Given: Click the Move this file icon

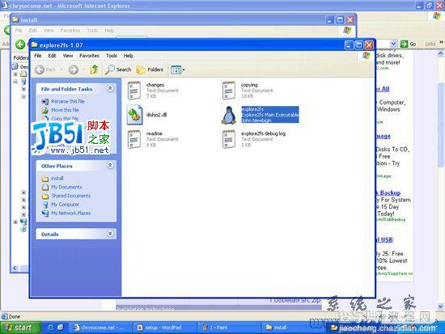Looking at the screenshot, I should click(x=45, y=110).
